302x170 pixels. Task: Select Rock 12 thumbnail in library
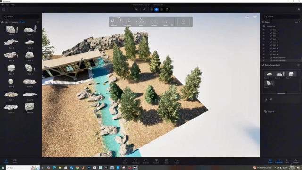[30, 94]
